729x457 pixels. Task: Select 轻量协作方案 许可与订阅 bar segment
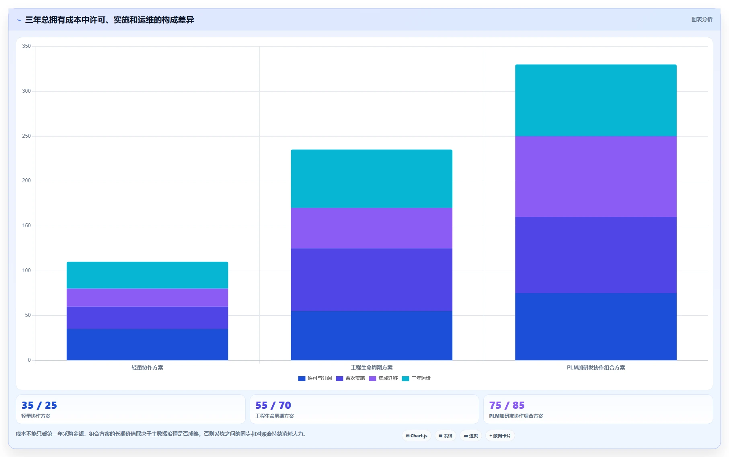point(147,345)
